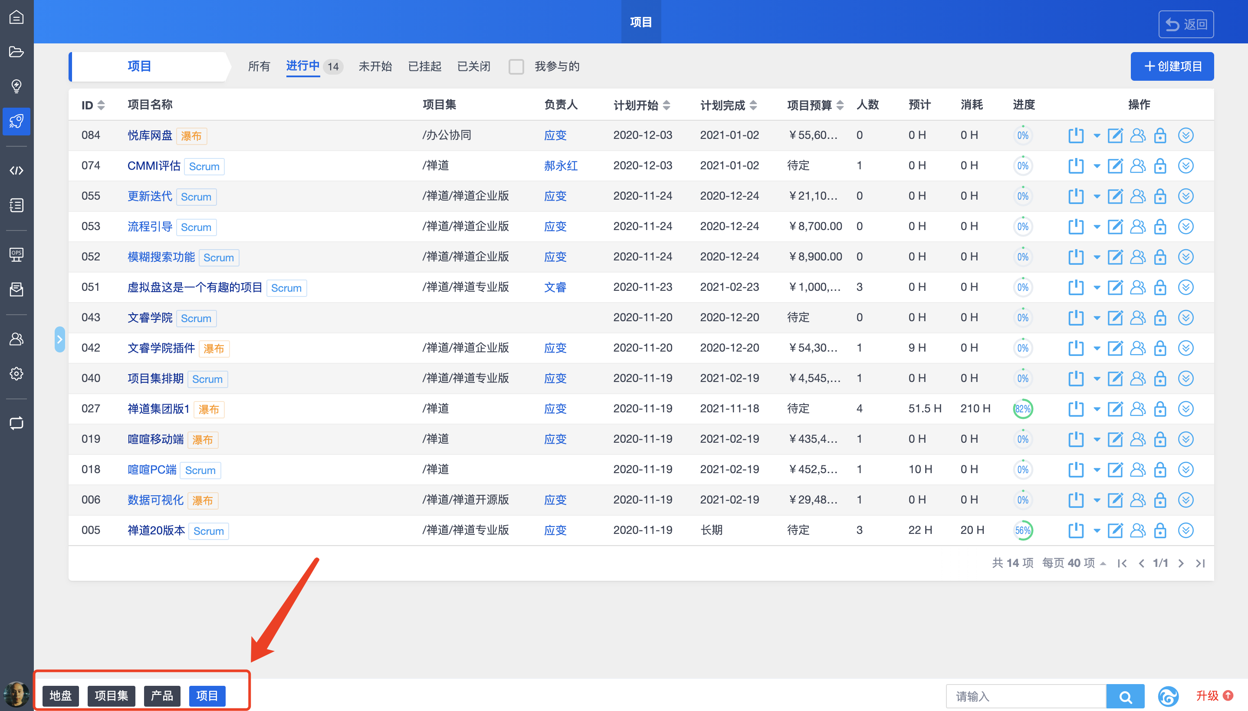Switch to 未开始 filter tab
Image resolution: width=1248 pixels, height=711 pixels.
(x=375, y=66)
